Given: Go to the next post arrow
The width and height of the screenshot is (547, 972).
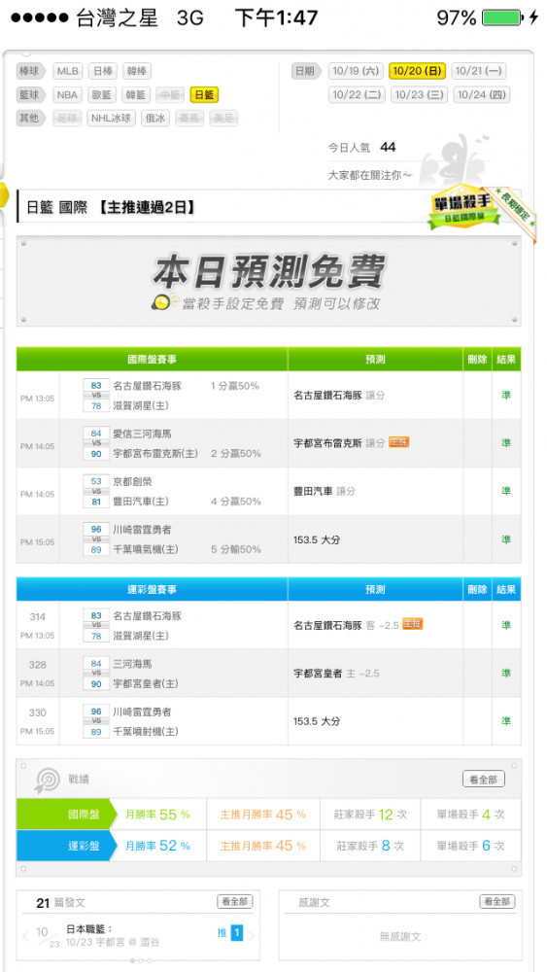Looking at the screenshot, I should (x=252, y=935).
